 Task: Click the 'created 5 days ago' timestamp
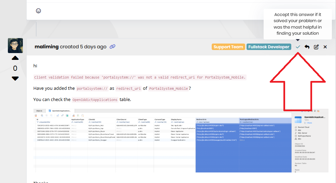tap(83, 47)
